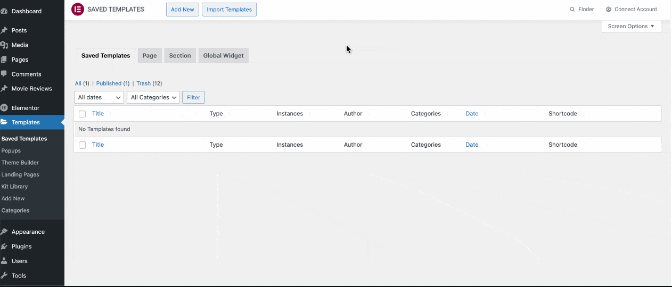Click the Media icon in sidebar

(x=4, y=45)
